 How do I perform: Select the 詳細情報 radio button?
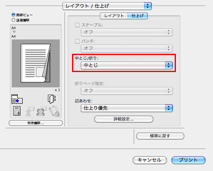[x=13, y=20]
